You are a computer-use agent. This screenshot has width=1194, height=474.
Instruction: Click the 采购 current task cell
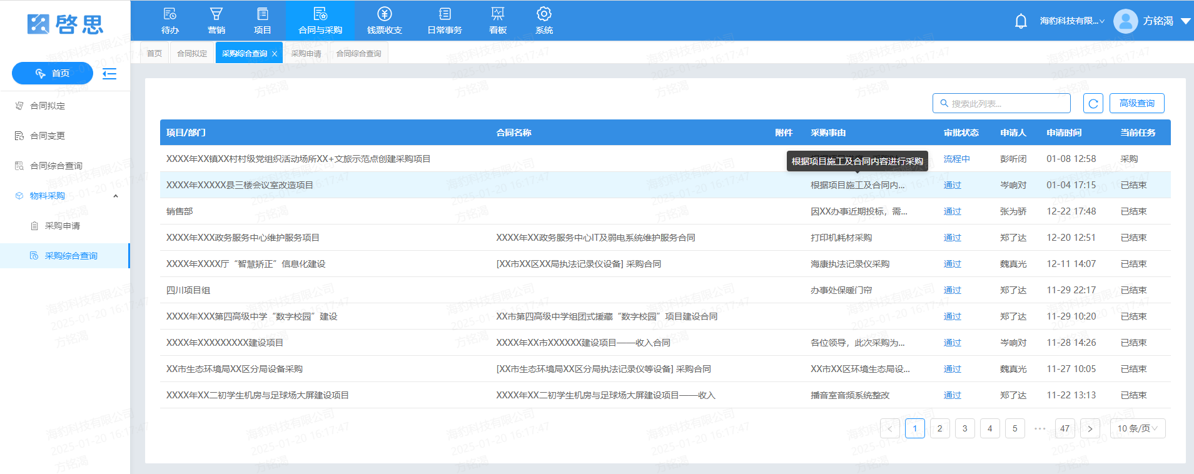pos(1129,159)
